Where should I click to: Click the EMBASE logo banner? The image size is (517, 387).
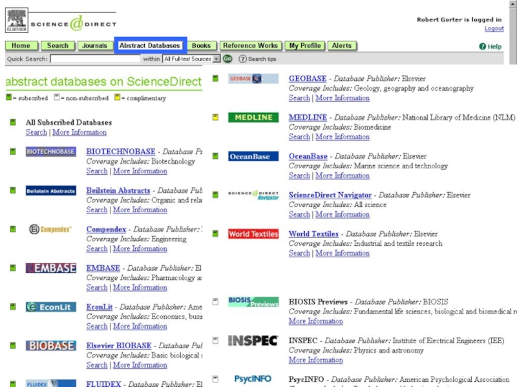coord(51,268)
